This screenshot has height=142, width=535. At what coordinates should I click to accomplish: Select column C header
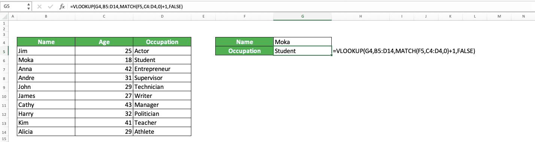104,16
